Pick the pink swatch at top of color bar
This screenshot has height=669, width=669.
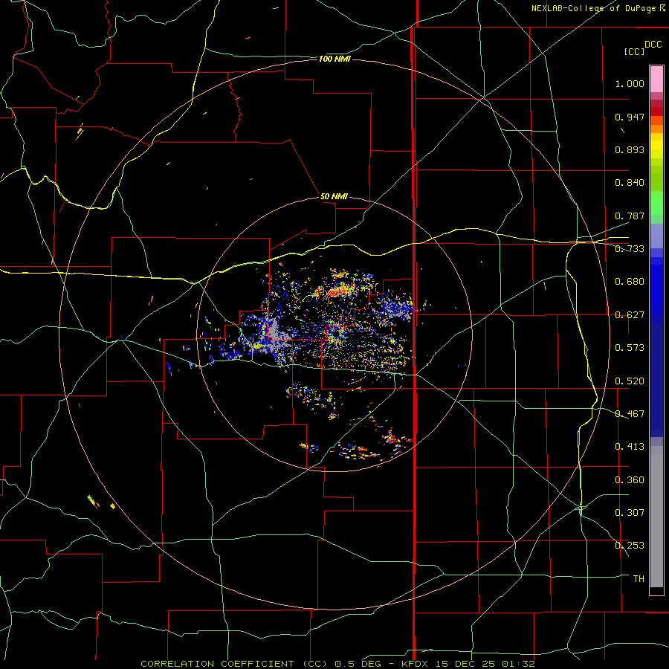click(x=656, y=80)
